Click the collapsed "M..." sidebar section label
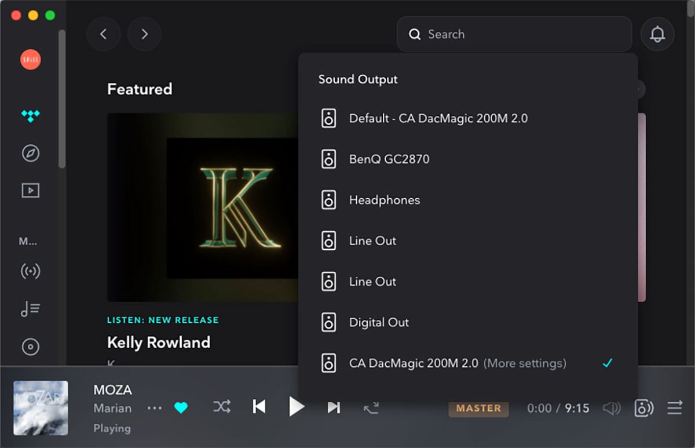The height and width of the screenshot is (448, 695). [x=28, y=242]
